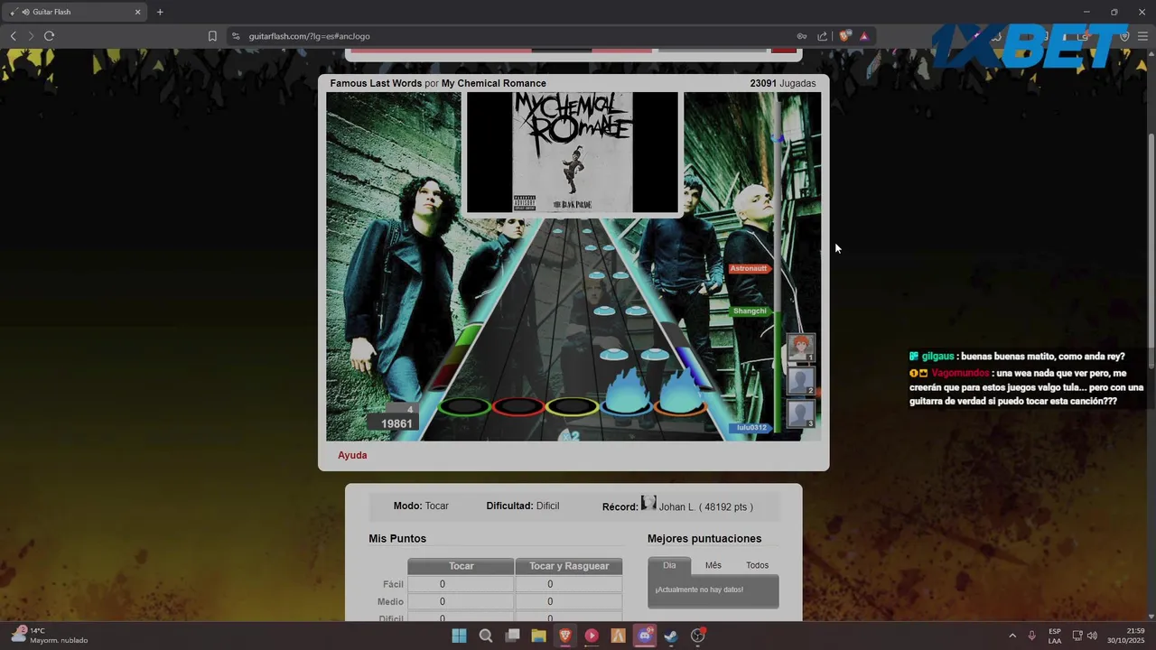The width and height of the screenshot is (1156, 650).
Task: Hit the red fret button
Action: [518, 406]
